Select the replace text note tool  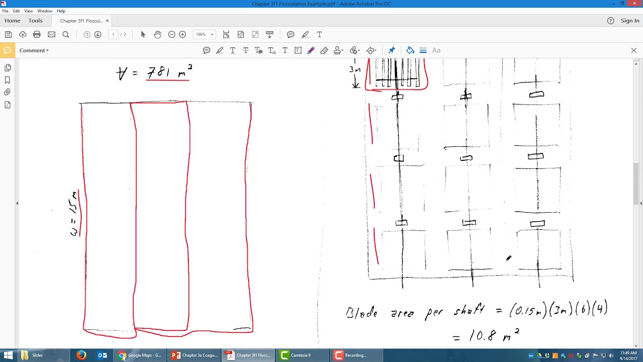(259, 50)
